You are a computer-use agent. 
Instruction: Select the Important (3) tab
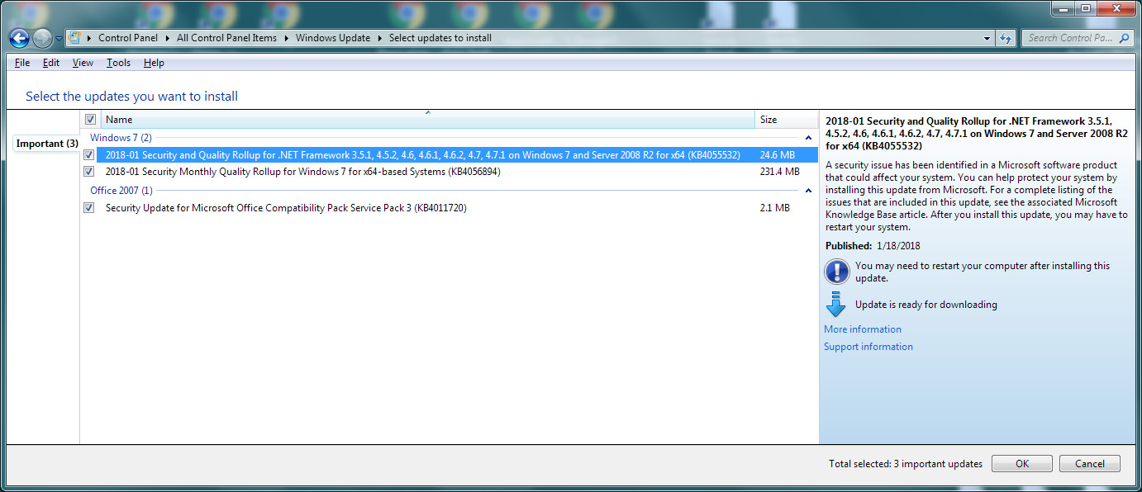[47, 144]
